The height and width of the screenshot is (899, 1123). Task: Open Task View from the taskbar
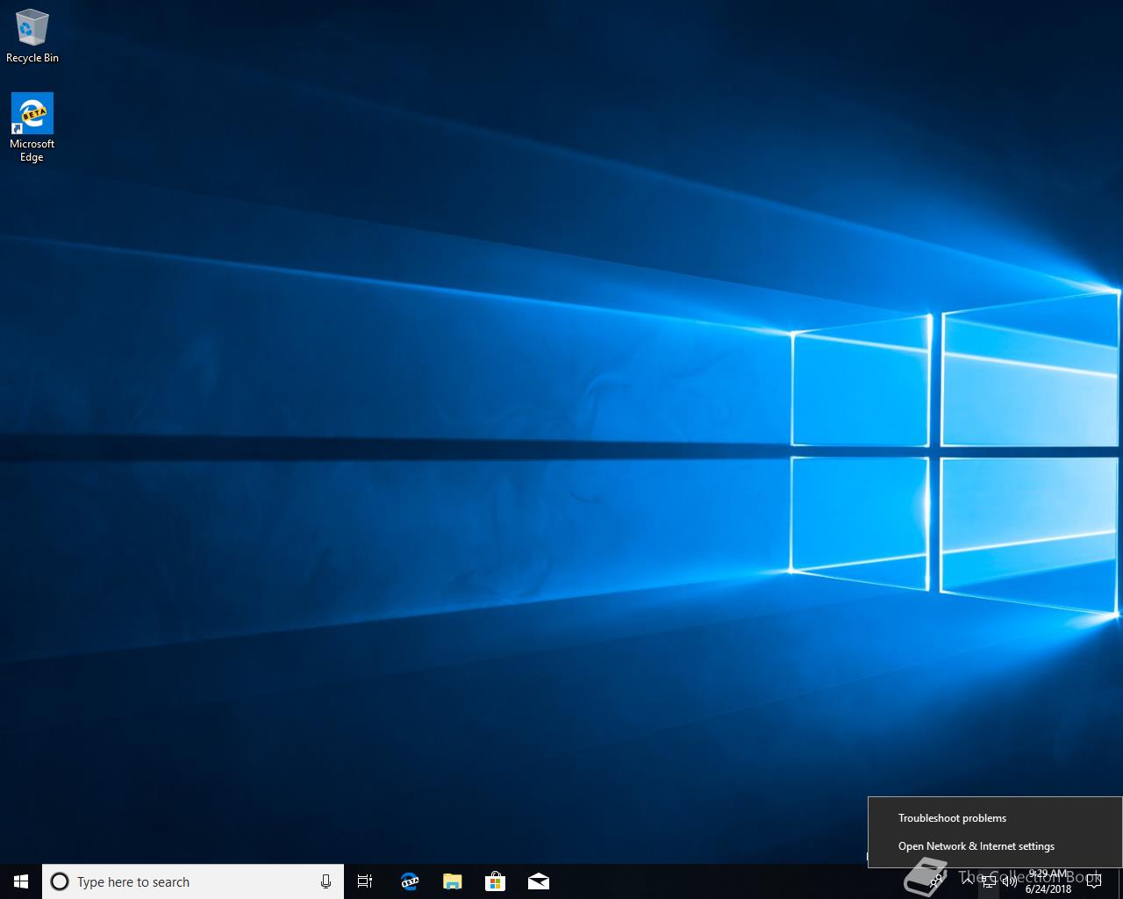click(365, 881)
